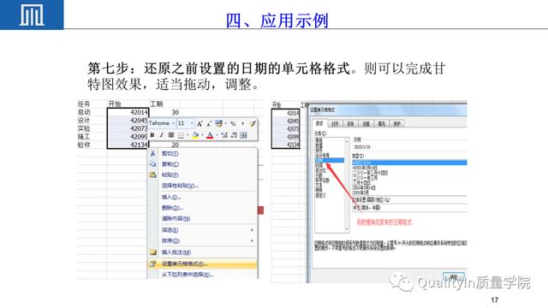
Task: Choose 清除内容 in the context menu
Action: tap(176, 219)
